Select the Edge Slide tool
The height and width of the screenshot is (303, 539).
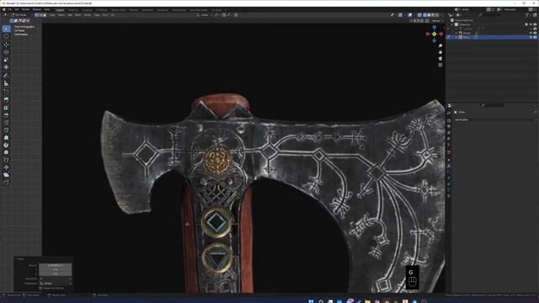pos(6,160)
